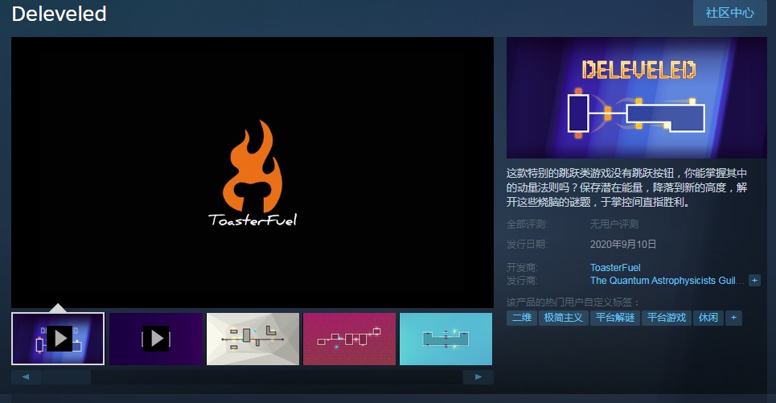Click the Deleveled game title
This screenshot has height=403, width=776.
coord(59,14)
